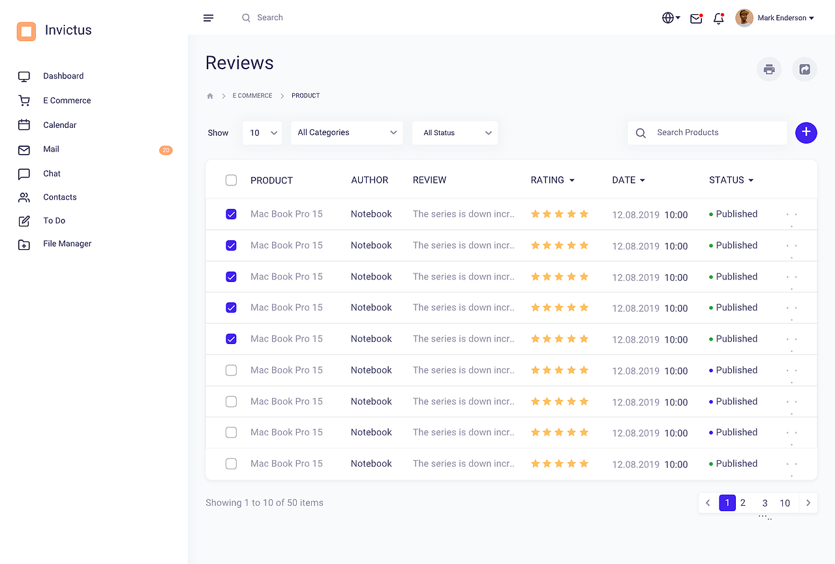The image size is (835, 564).
Task: Click the REVIEW column header
Action: coord(430,180)
